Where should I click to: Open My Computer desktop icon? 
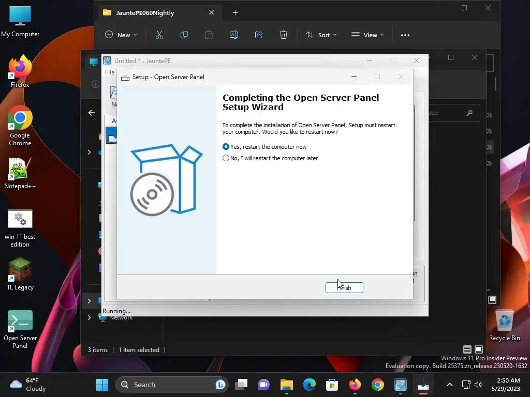click(20, 21)
